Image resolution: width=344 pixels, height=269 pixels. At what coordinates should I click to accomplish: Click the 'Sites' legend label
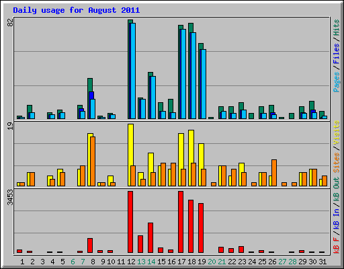(x=337, y=163)
